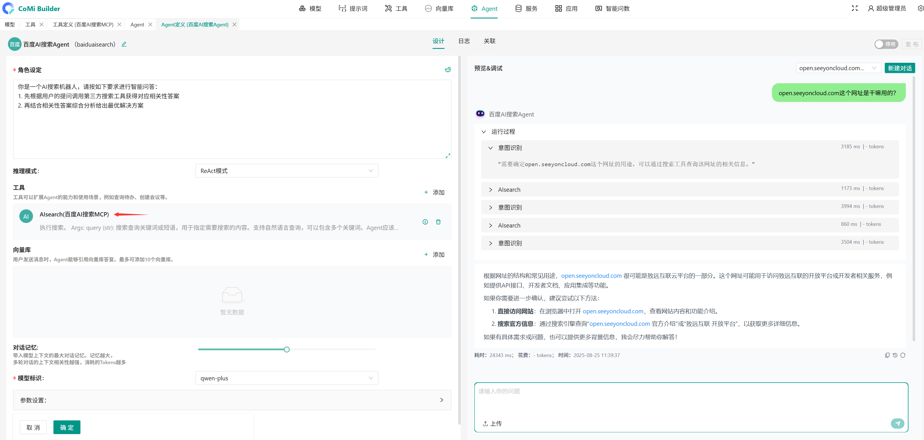Click the AI optimize icon for 角色设定
The height and width of the screenshot is (440, 924).
(448, 70)
